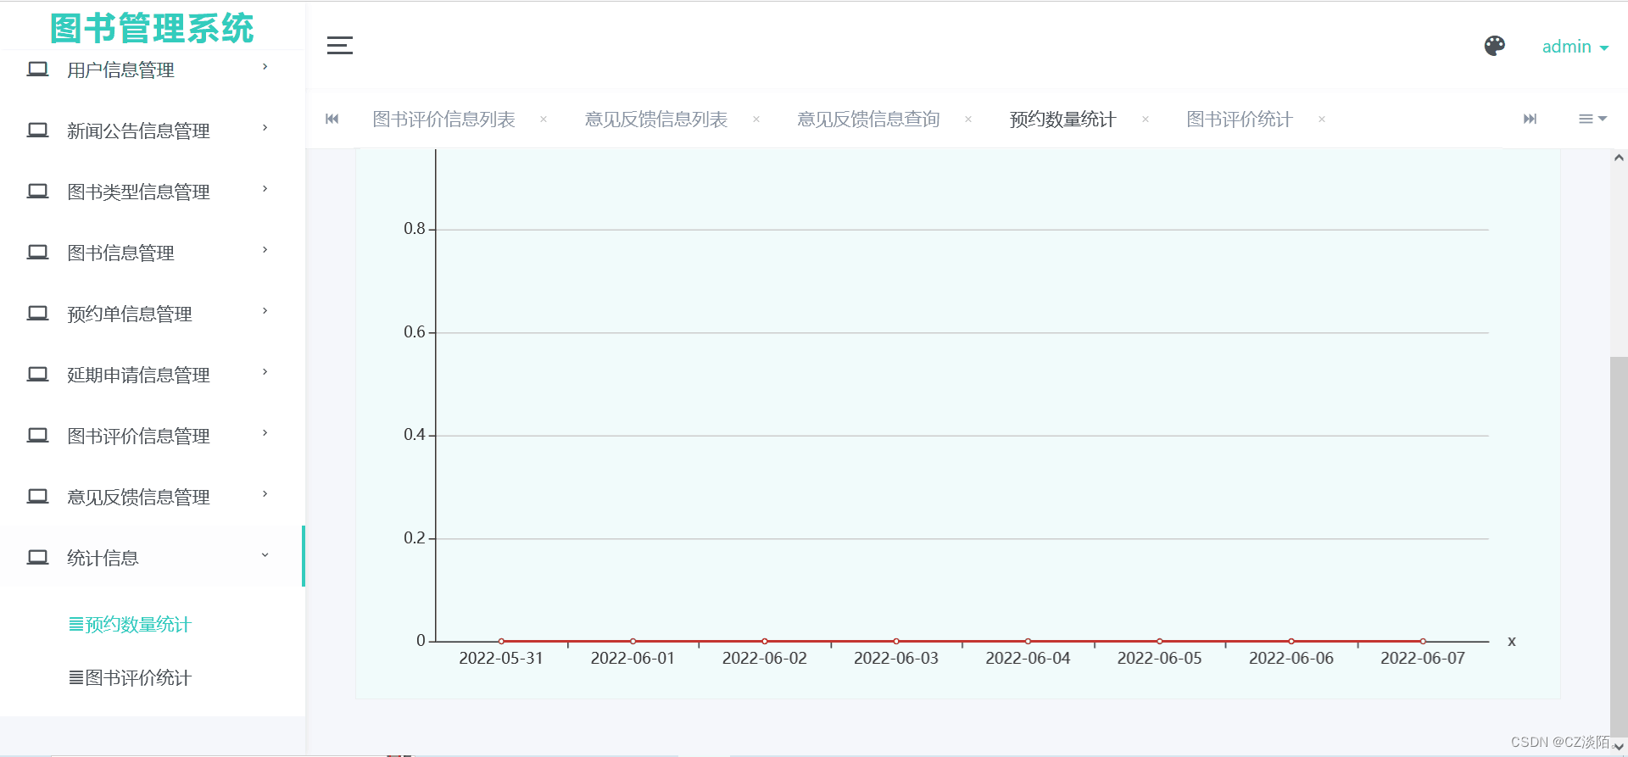Expand chevron of 新闻公告信息管理
1628x757 pixels.
click(265, 127)
